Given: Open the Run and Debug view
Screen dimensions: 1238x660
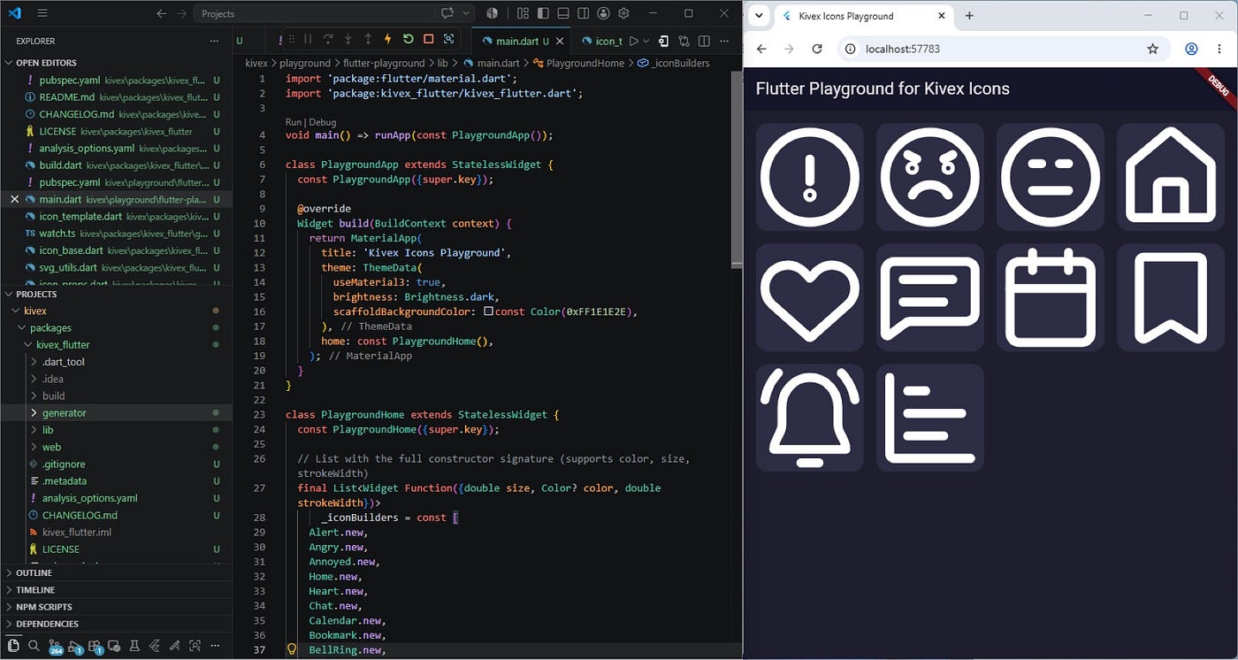Looking at the screenshot, I should [x=75, y=647].
